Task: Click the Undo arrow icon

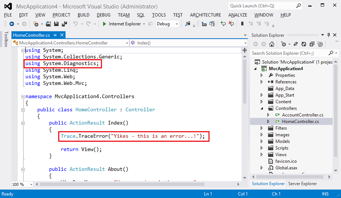Action: (x=75, y=24)
